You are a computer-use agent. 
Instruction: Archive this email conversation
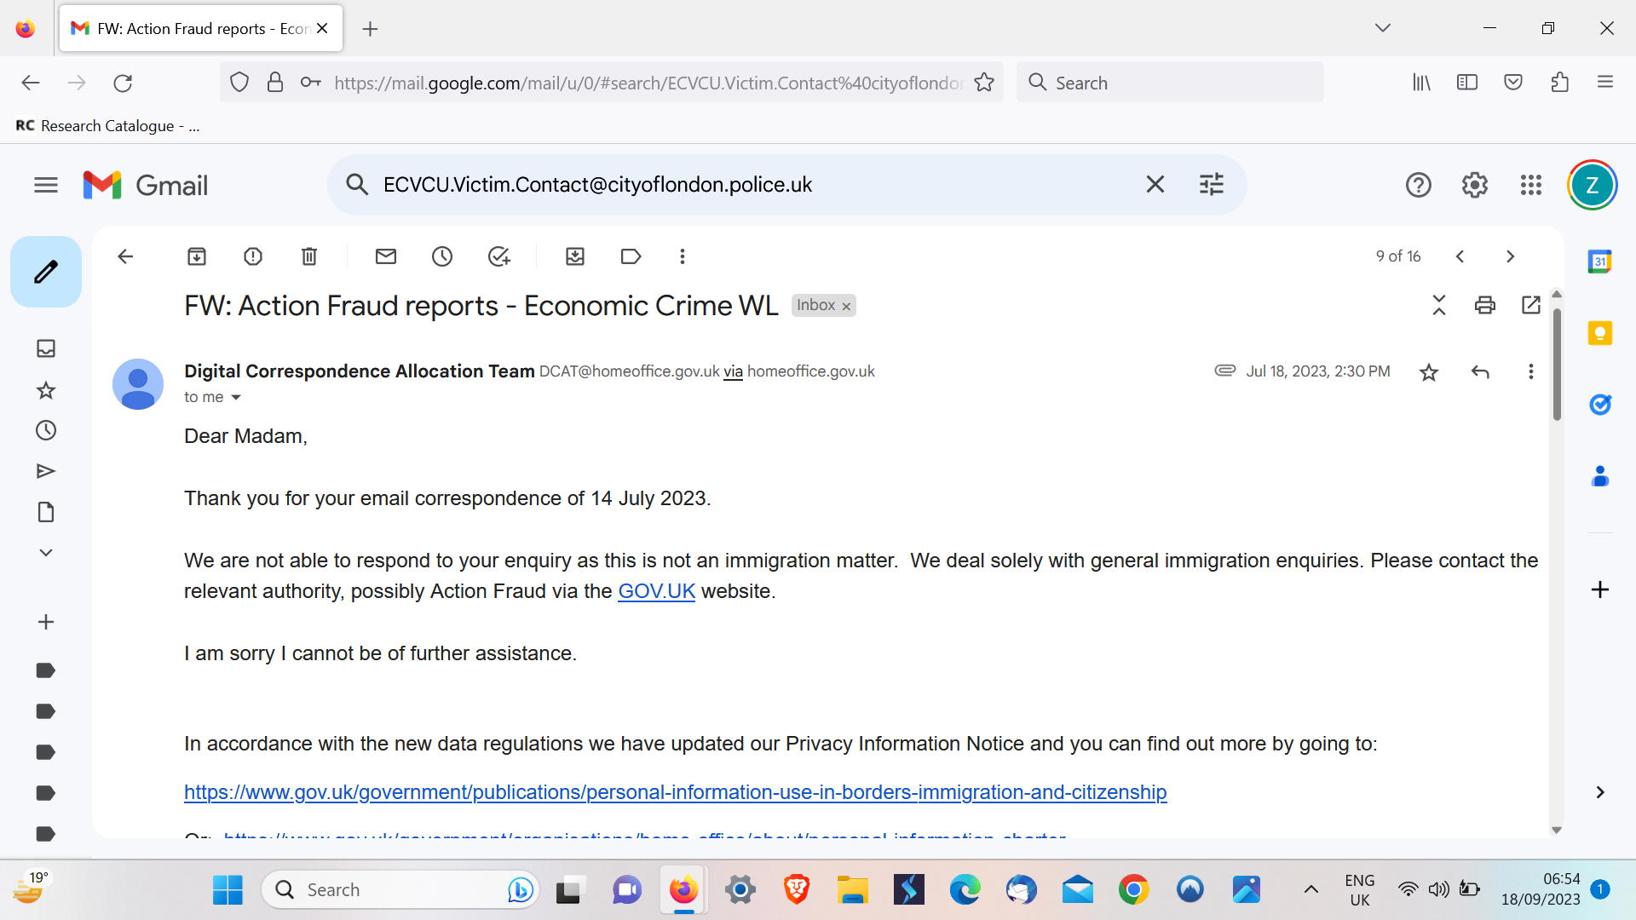coord(197,256)
